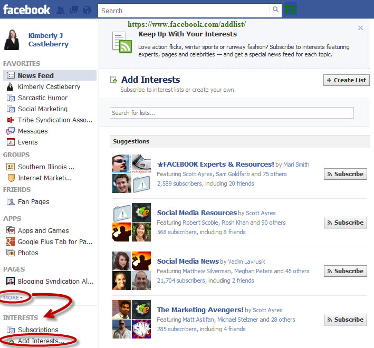This screenshot has height=348, width=374.
Task: Open the notifications globe icon
Action: [x=87, y=10]
